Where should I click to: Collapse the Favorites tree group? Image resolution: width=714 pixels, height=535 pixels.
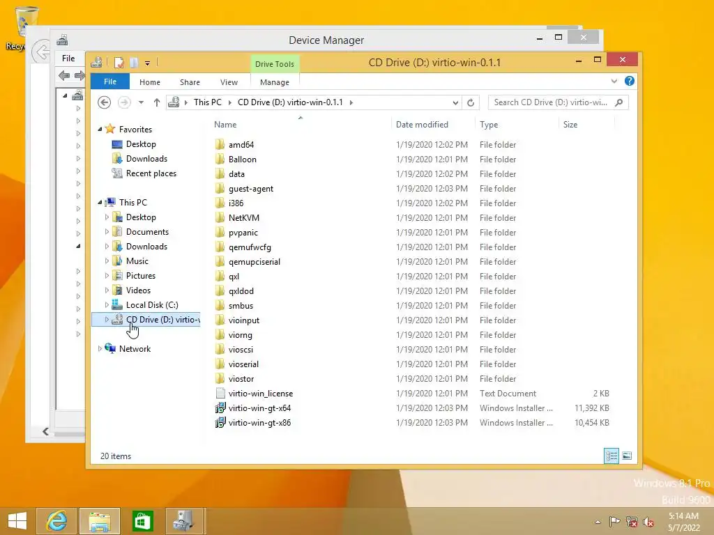click(x=100, y=130)
